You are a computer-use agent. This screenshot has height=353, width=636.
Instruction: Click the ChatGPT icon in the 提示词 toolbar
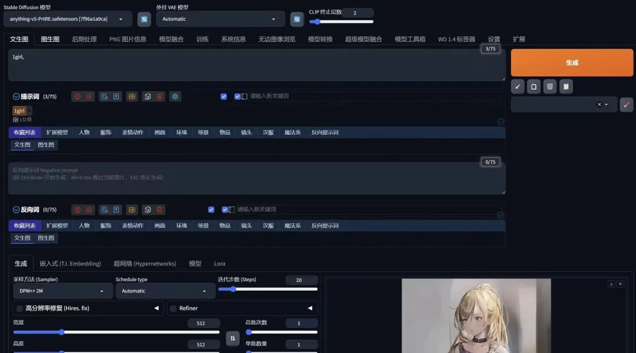[x=175, y=96]
